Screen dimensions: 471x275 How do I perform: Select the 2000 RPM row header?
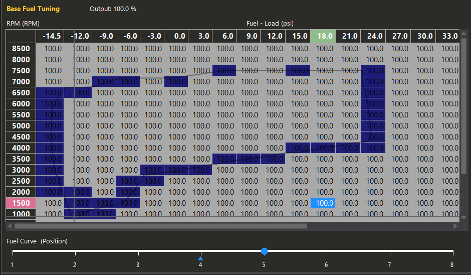pos(21,192)
